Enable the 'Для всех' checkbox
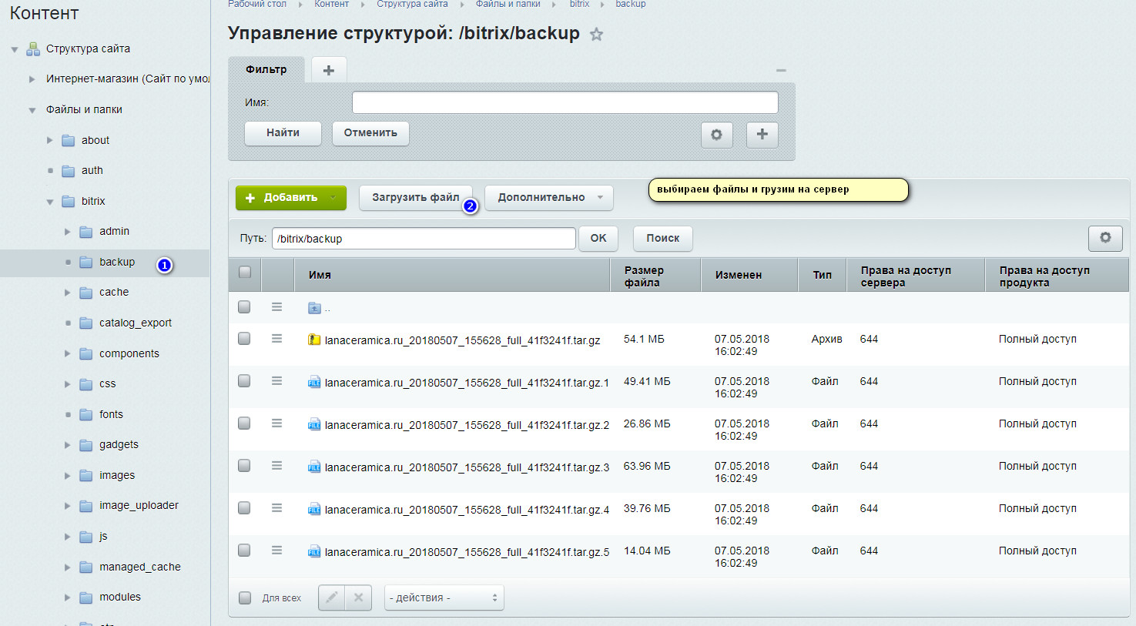 pos(245,598)
